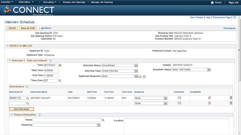This screenshot has width=241, height=135.
Task: Click the Submit button
Action: pos(12,28)
